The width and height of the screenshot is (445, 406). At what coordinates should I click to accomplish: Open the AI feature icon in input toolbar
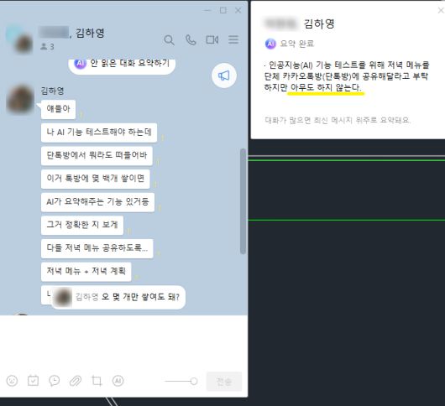[x=118, y=381]
